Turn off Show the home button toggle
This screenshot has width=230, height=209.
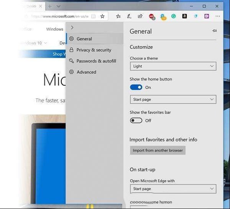click(136, 87)
